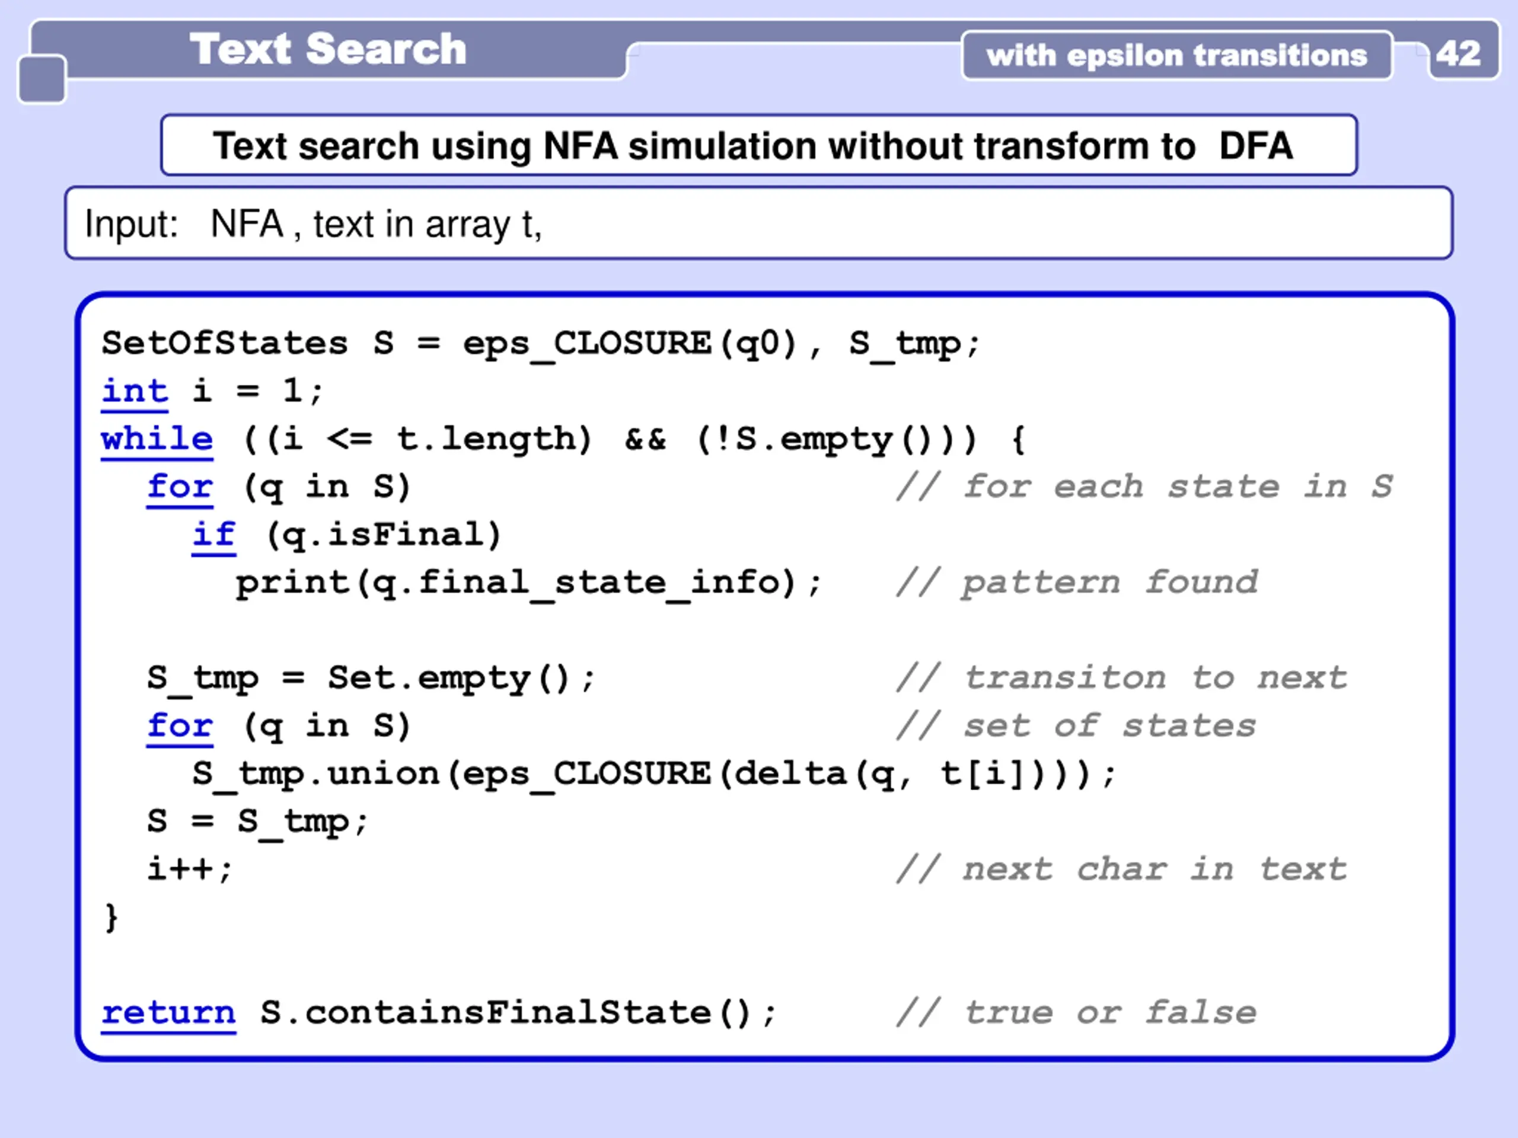Click the 'Text Search' slide title

(x=328, y=49)
